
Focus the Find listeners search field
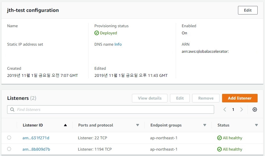click(114, 109)
